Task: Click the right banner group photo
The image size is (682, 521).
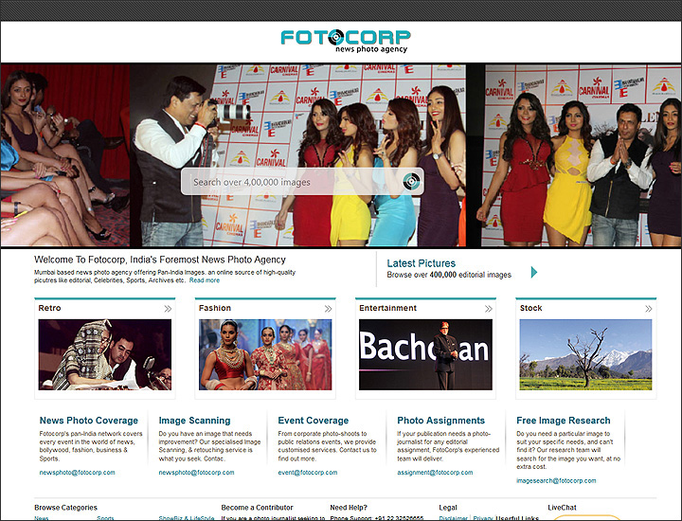Action: (x=583, y=155)
